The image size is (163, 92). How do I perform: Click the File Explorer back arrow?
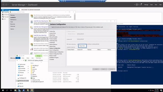[17, 61]
